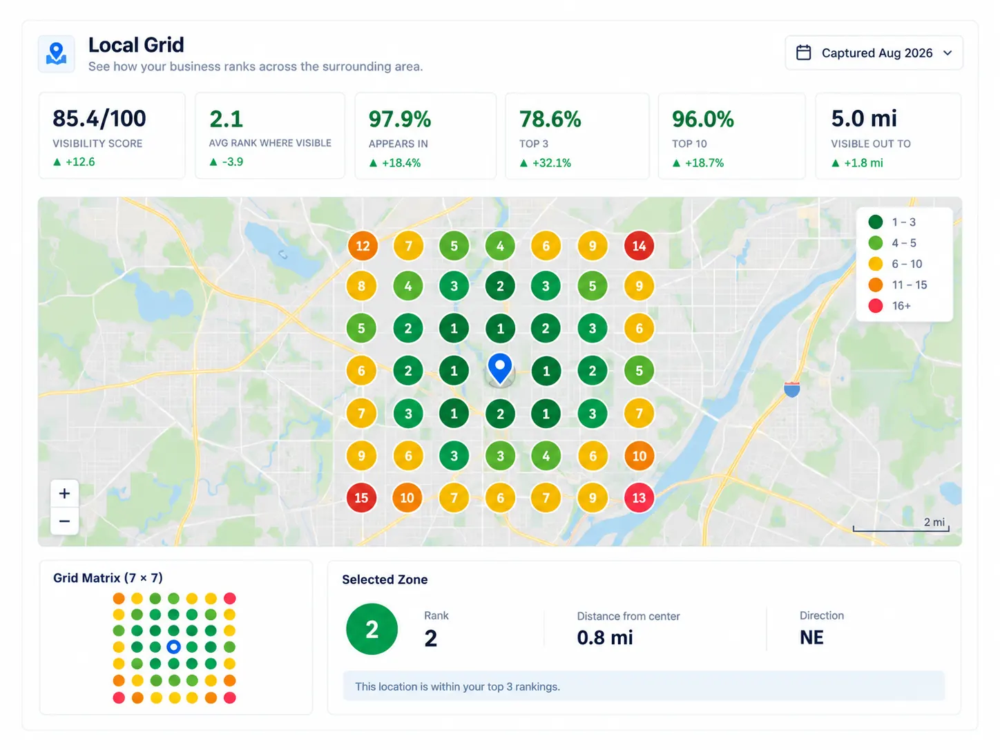The image size is (1000, 750).
Task: Click the rank 12 grid pin on the map
Action: [363, 246]
